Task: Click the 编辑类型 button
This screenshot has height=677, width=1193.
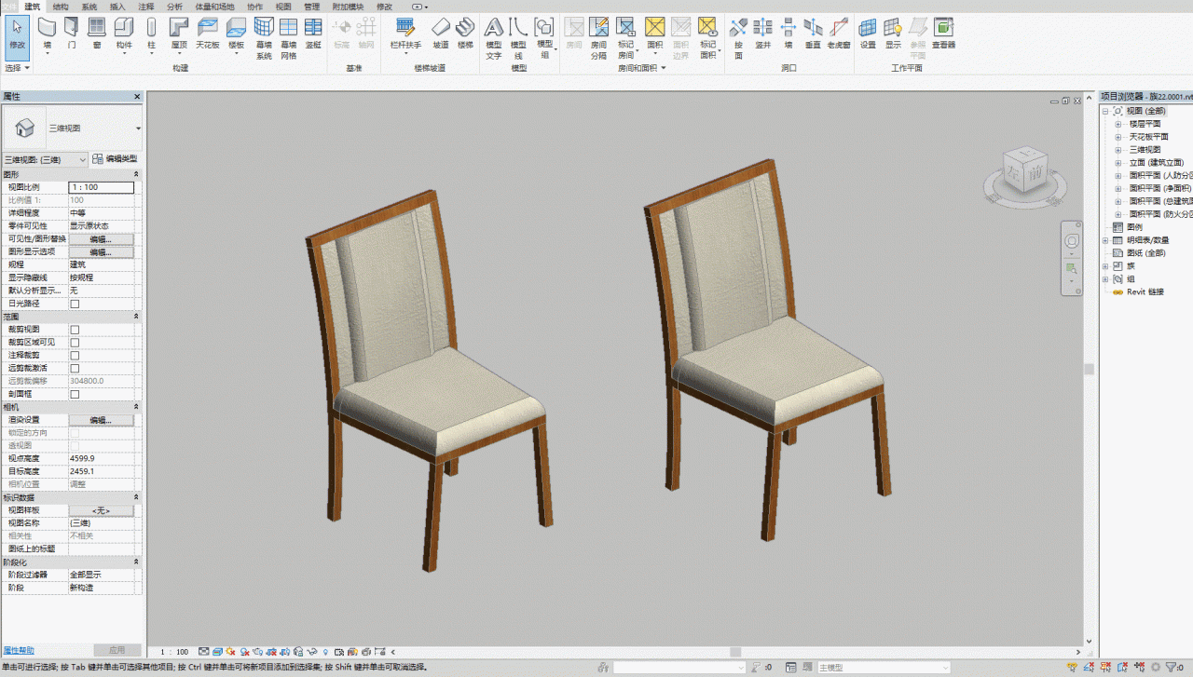Action: pos(115,159)
